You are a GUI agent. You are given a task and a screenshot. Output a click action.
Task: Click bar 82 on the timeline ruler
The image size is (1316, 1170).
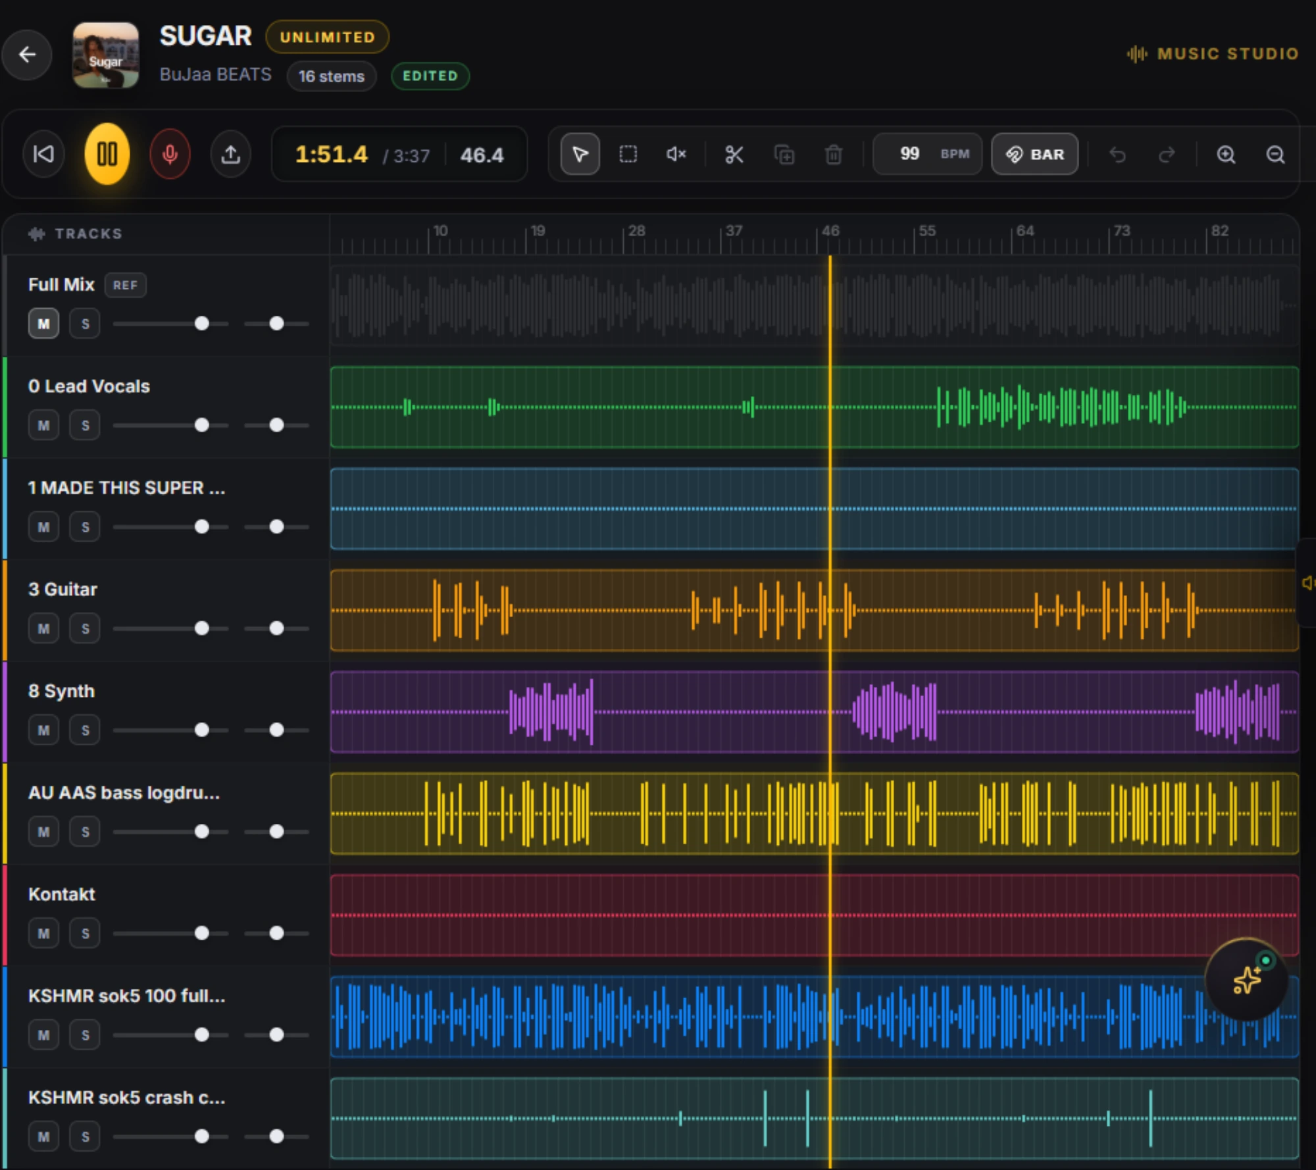(x=1220, y=231)
